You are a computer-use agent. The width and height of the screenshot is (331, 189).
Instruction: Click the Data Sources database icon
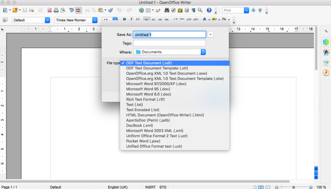coord(187,10)
